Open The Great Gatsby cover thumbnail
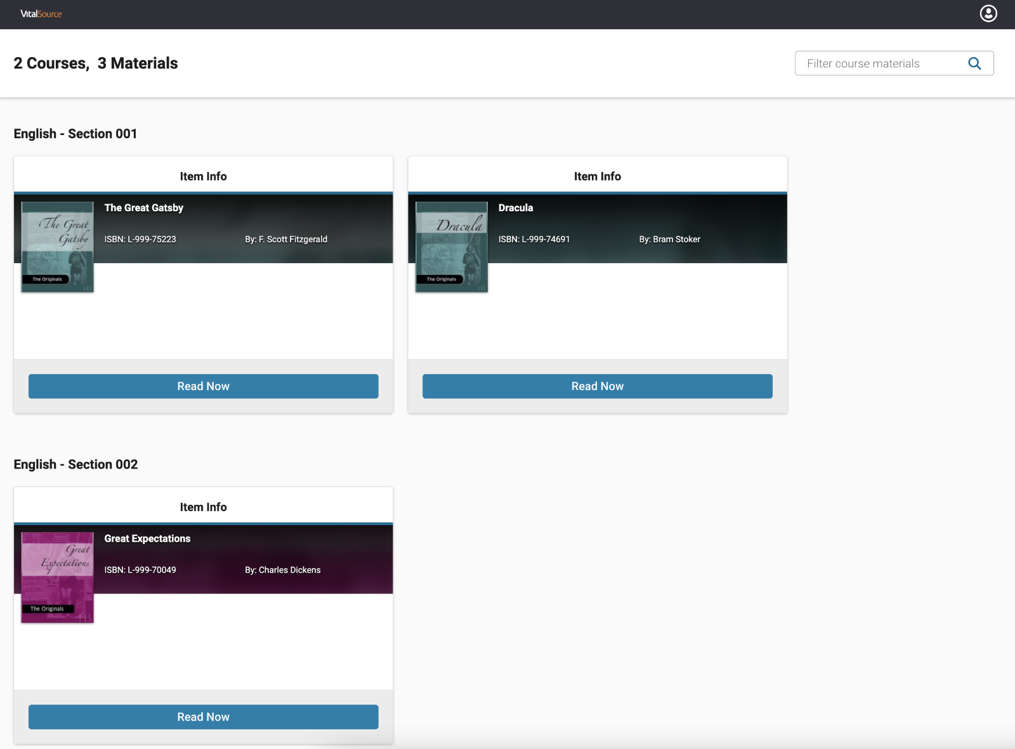Viewport: 1015px width, 749px height. pyautogui.click(x=57, y=247)
